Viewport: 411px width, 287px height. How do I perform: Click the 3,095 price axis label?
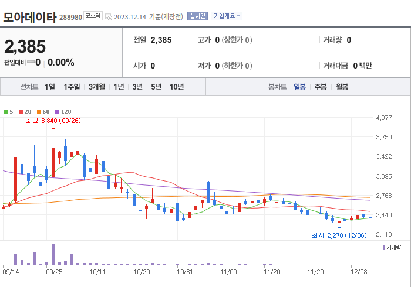click(x=384, y=176)
